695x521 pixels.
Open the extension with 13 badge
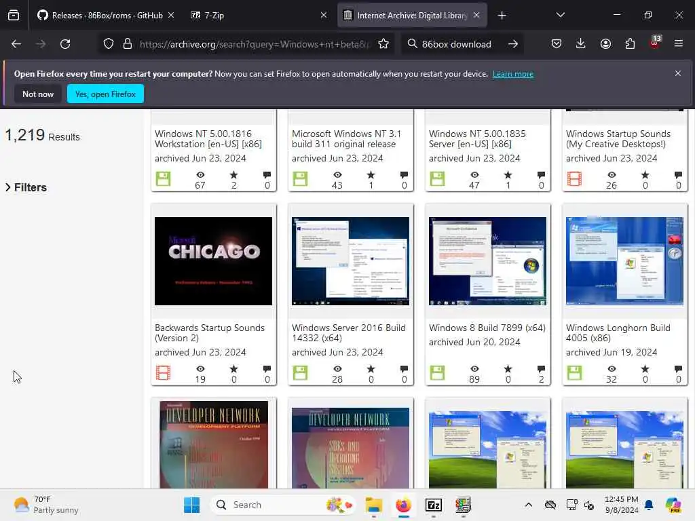655,42
